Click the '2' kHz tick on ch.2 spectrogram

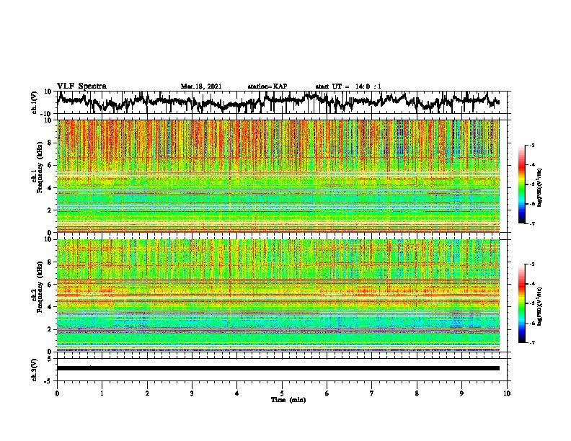pos(50,329)
